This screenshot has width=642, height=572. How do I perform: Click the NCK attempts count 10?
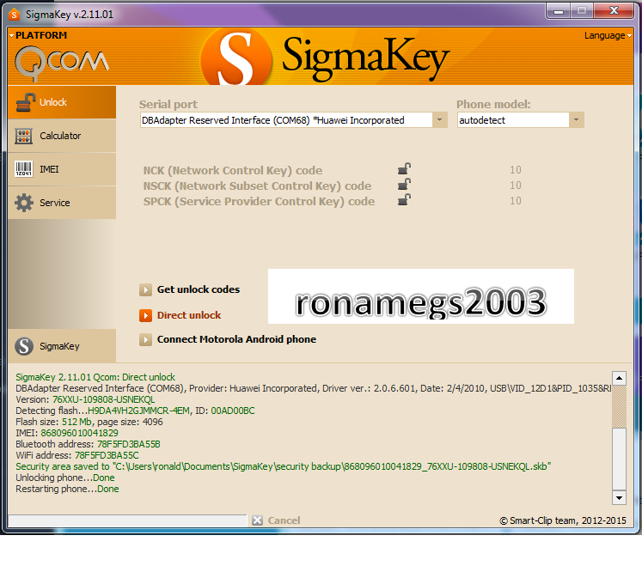click(x=516, y=170)
